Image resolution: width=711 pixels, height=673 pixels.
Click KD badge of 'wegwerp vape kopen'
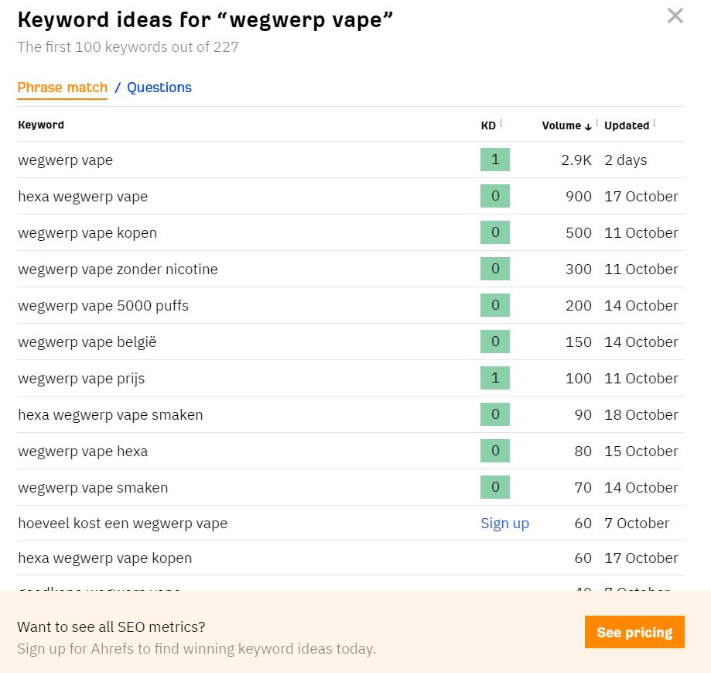pos(494,232)
